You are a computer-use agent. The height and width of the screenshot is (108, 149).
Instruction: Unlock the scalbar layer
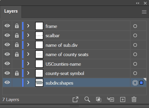pyautogui.click(x=17, y=35)
